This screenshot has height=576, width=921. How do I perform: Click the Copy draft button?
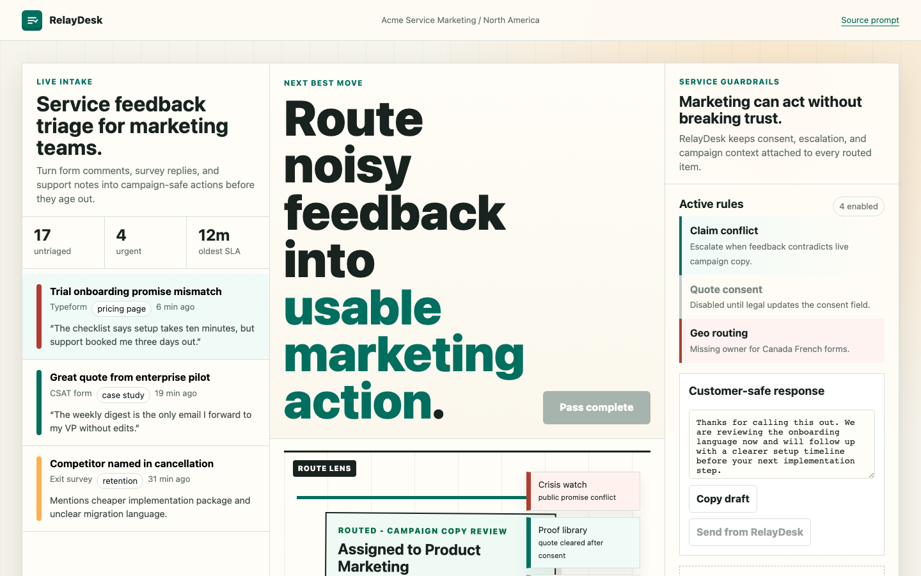click(x=723, y=499)
